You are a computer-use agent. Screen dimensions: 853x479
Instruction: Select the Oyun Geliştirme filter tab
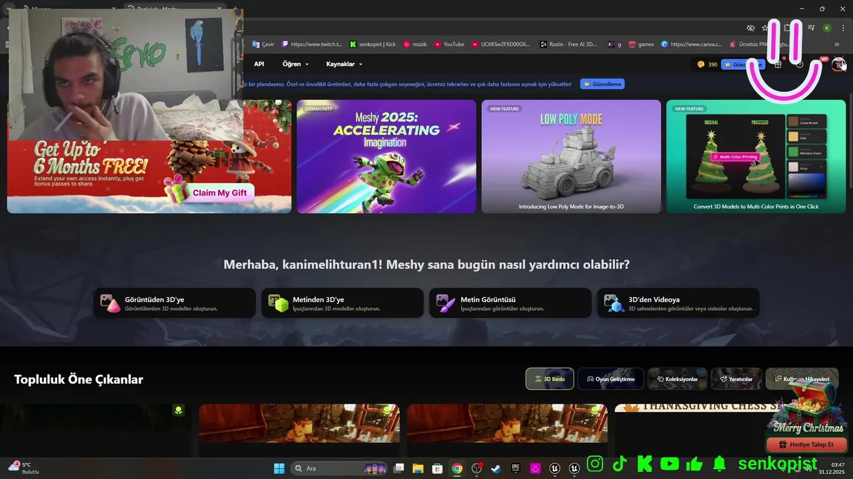[x=610, y=379]
